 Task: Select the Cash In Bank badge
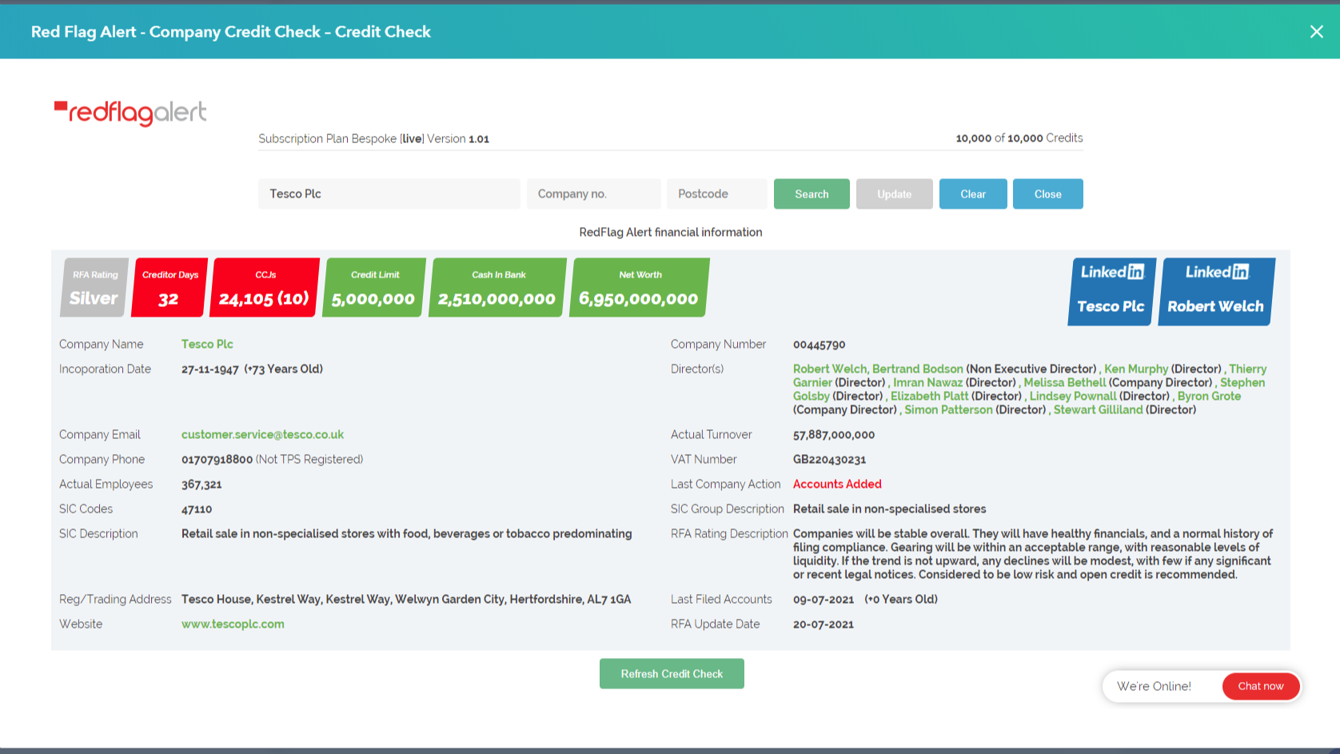pyautogui.click(x=497, y=288)
